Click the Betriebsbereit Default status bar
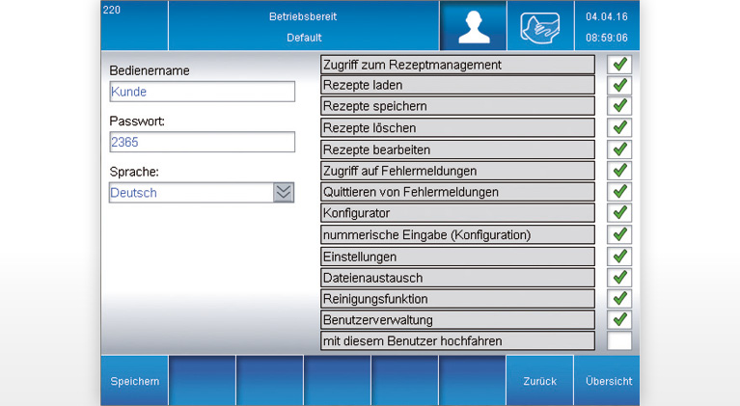The image size is (740, 406). [304, 26]
